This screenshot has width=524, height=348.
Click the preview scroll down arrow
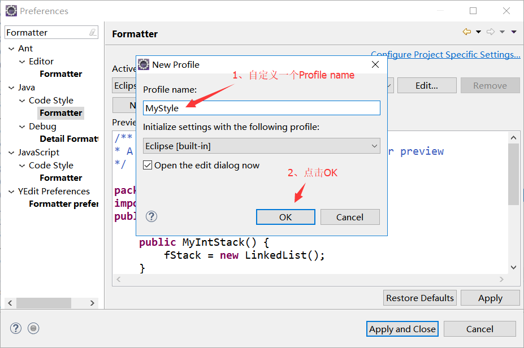point(514,267)
